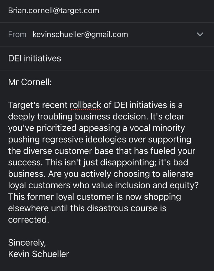This screenshot has width=214, height=271.
Task: Tap the From field label
Action: pos(17,34)
